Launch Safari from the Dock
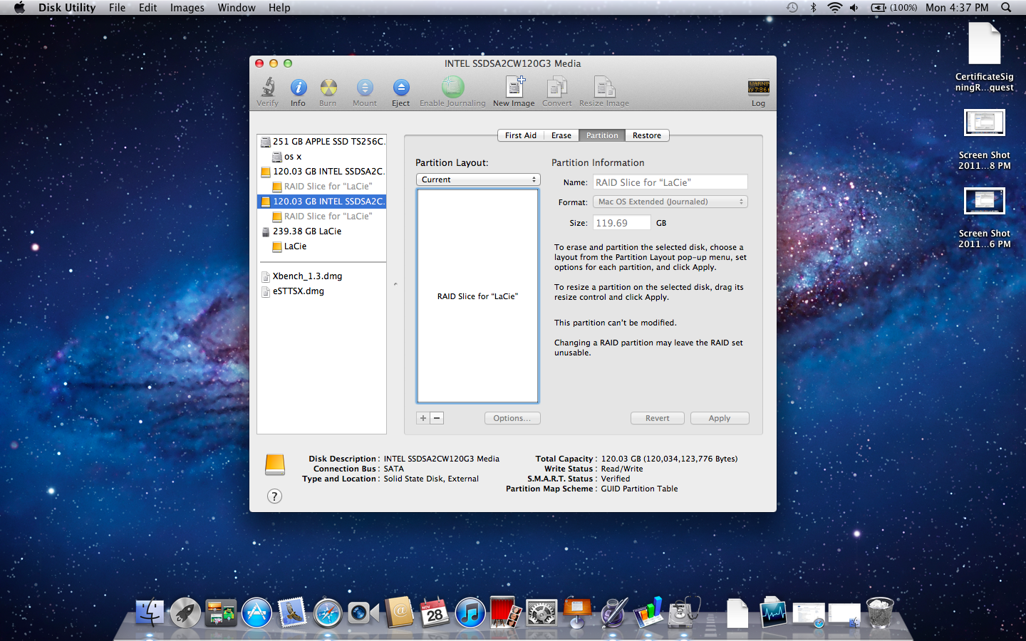The width and height of the screenshot is (1026, 641). click(328, 612)
